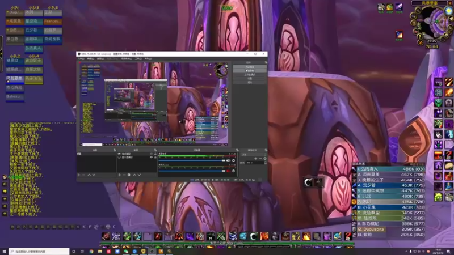Add a new source with the plus icon
Screen dimensions: 454x255
click(120, 175)
